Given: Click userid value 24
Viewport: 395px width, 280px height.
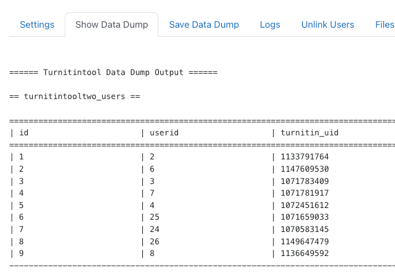Looking at the screenshot, I should click(x=155, y=229).
